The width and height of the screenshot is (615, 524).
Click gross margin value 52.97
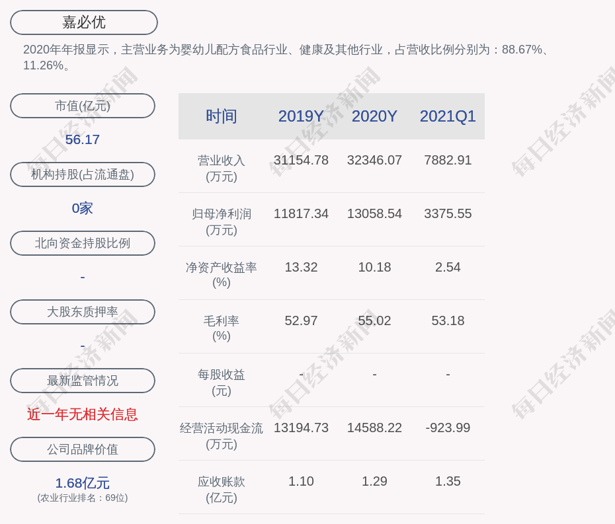[301, 320]
